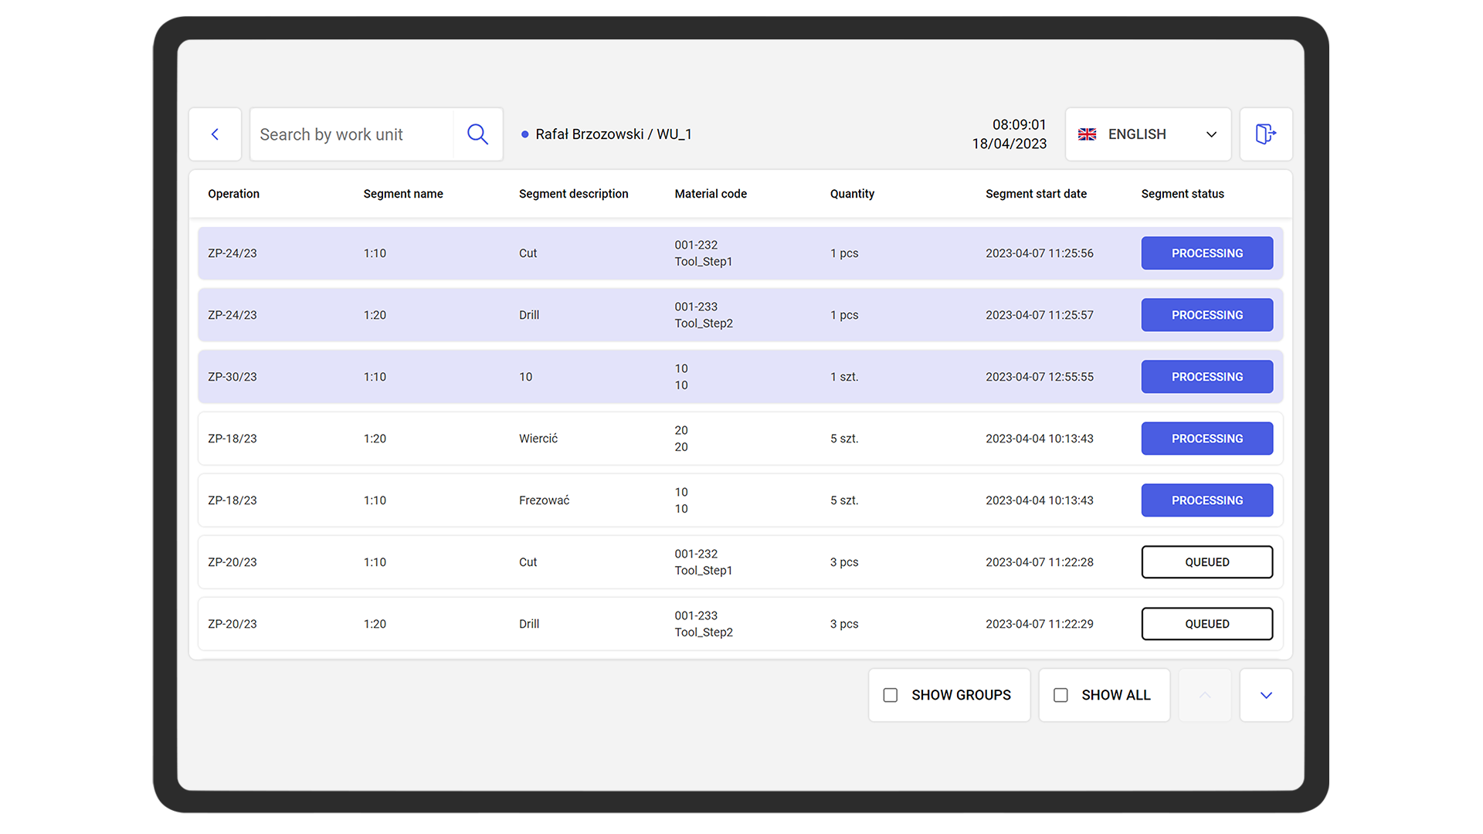Click the Segment status column header
1483x834 pixels.
1182,194
